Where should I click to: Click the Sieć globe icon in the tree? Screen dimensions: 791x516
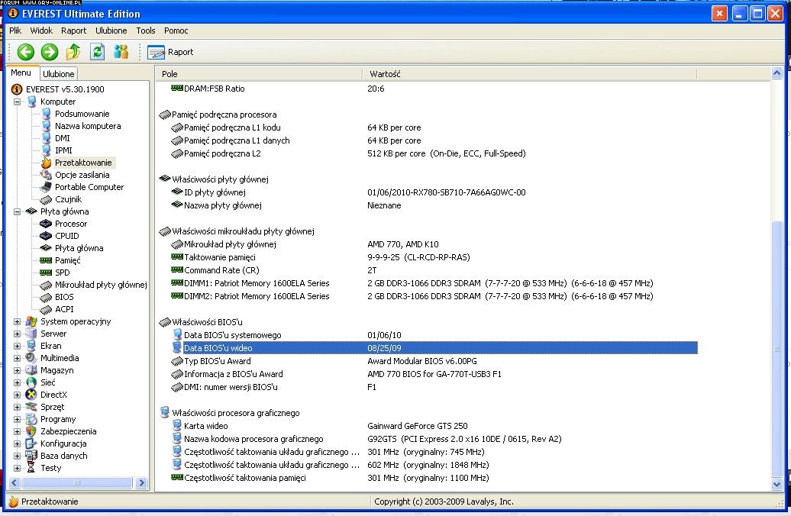coord(31,382)
